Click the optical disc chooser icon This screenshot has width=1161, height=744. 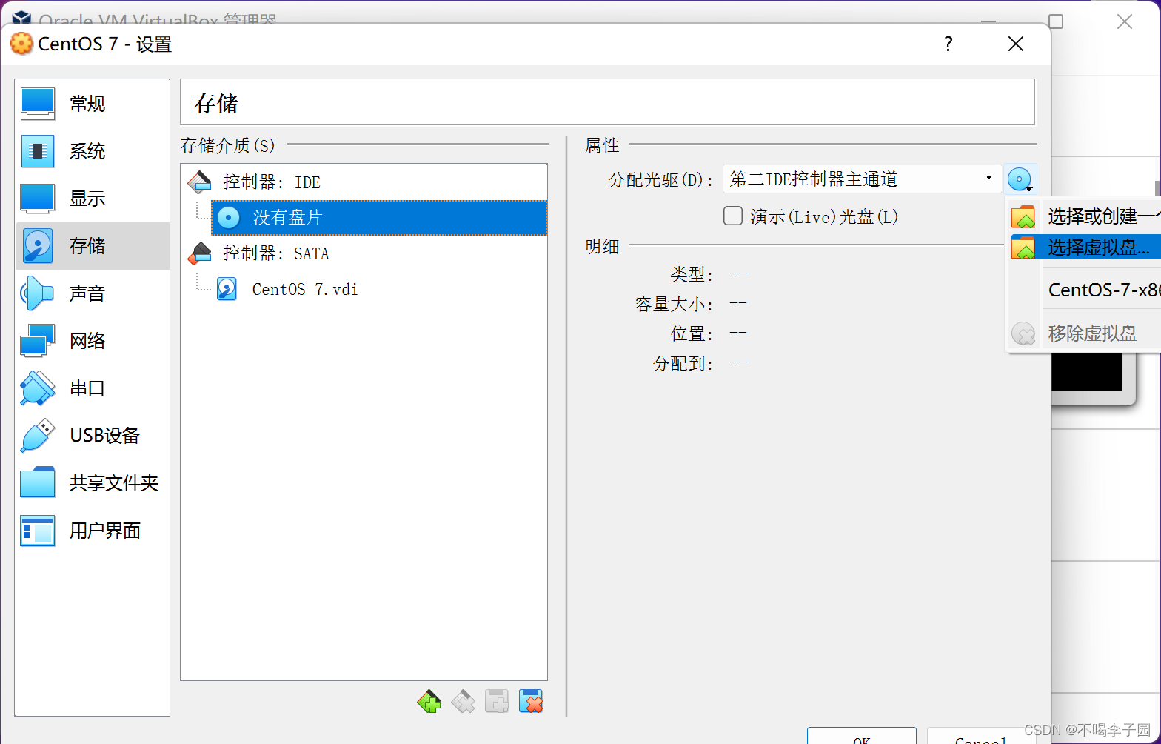[1020, 179]
